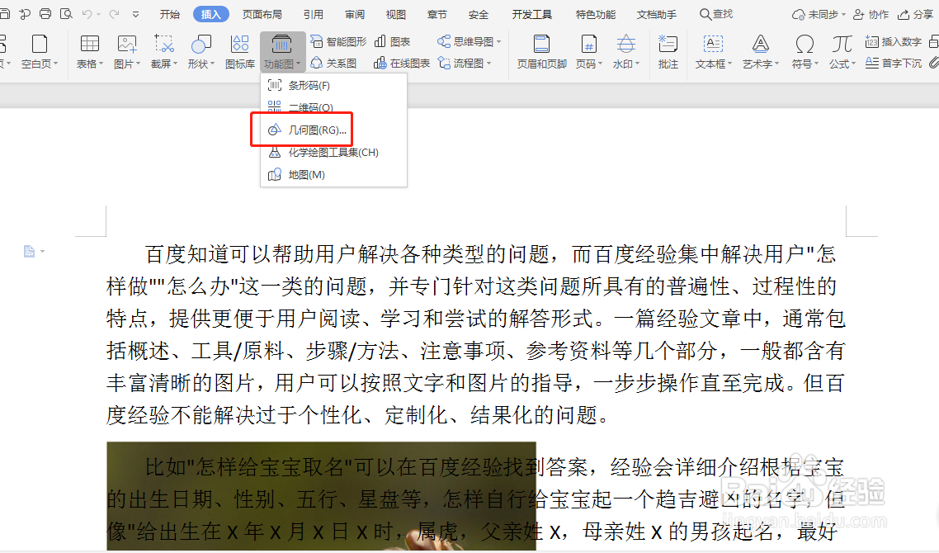
Task: Click the 分享 share button
Action: pyautogui.click(x=916, y=14)
